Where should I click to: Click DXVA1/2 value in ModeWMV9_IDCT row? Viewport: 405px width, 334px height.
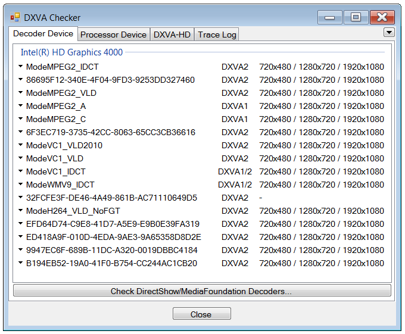[235, 185]
